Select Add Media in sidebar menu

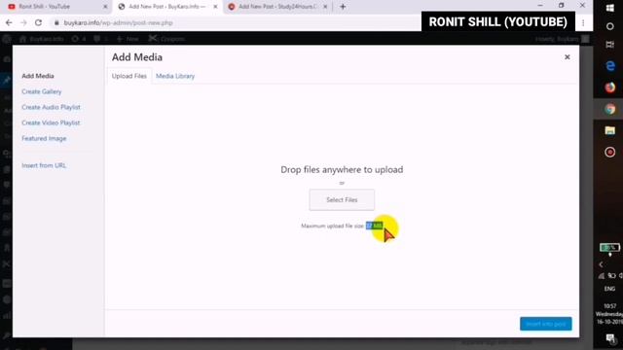(x=38, y=76)
